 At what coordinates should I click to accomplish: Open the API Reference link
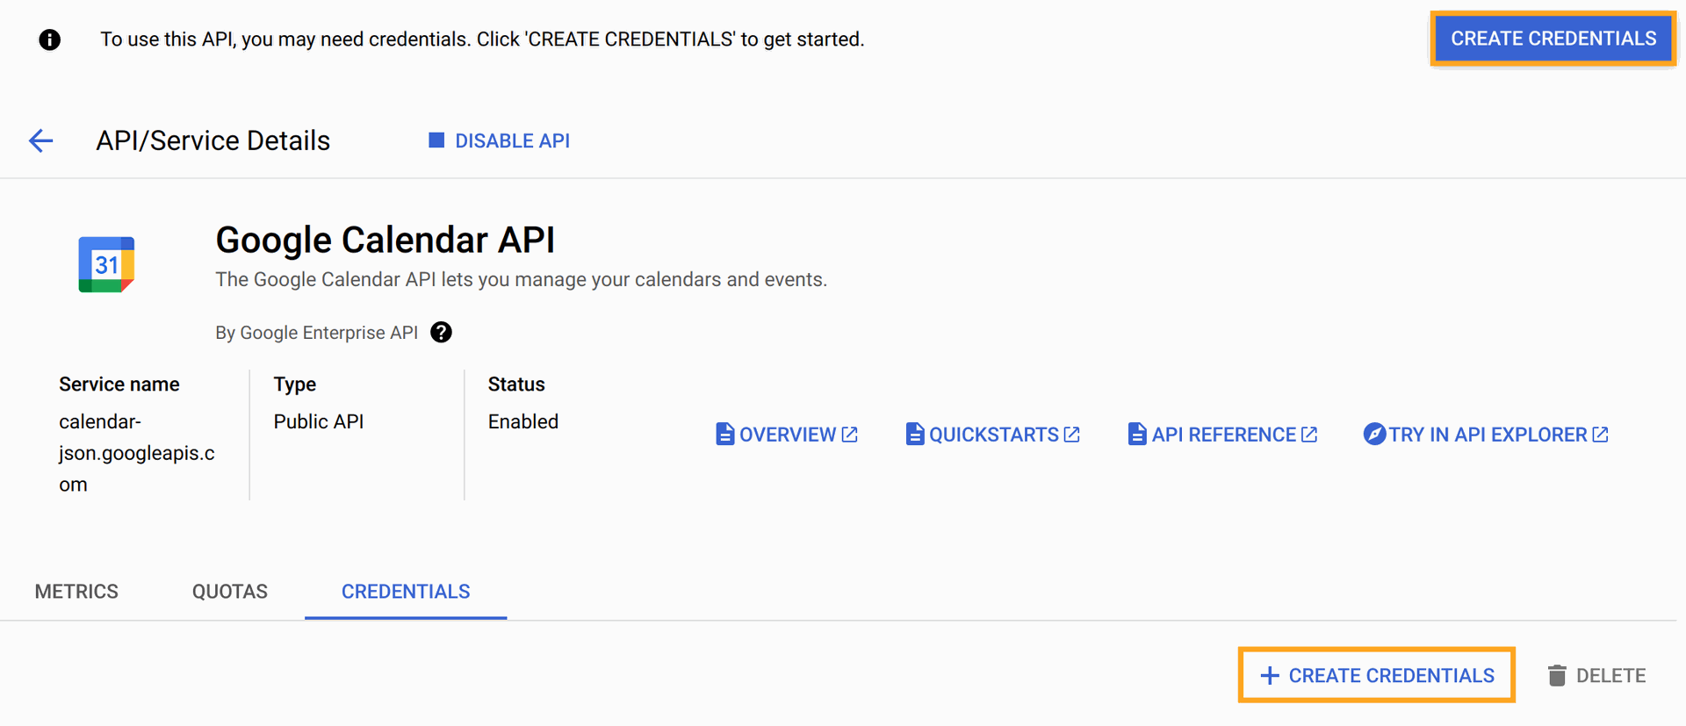click(1223, 435)
